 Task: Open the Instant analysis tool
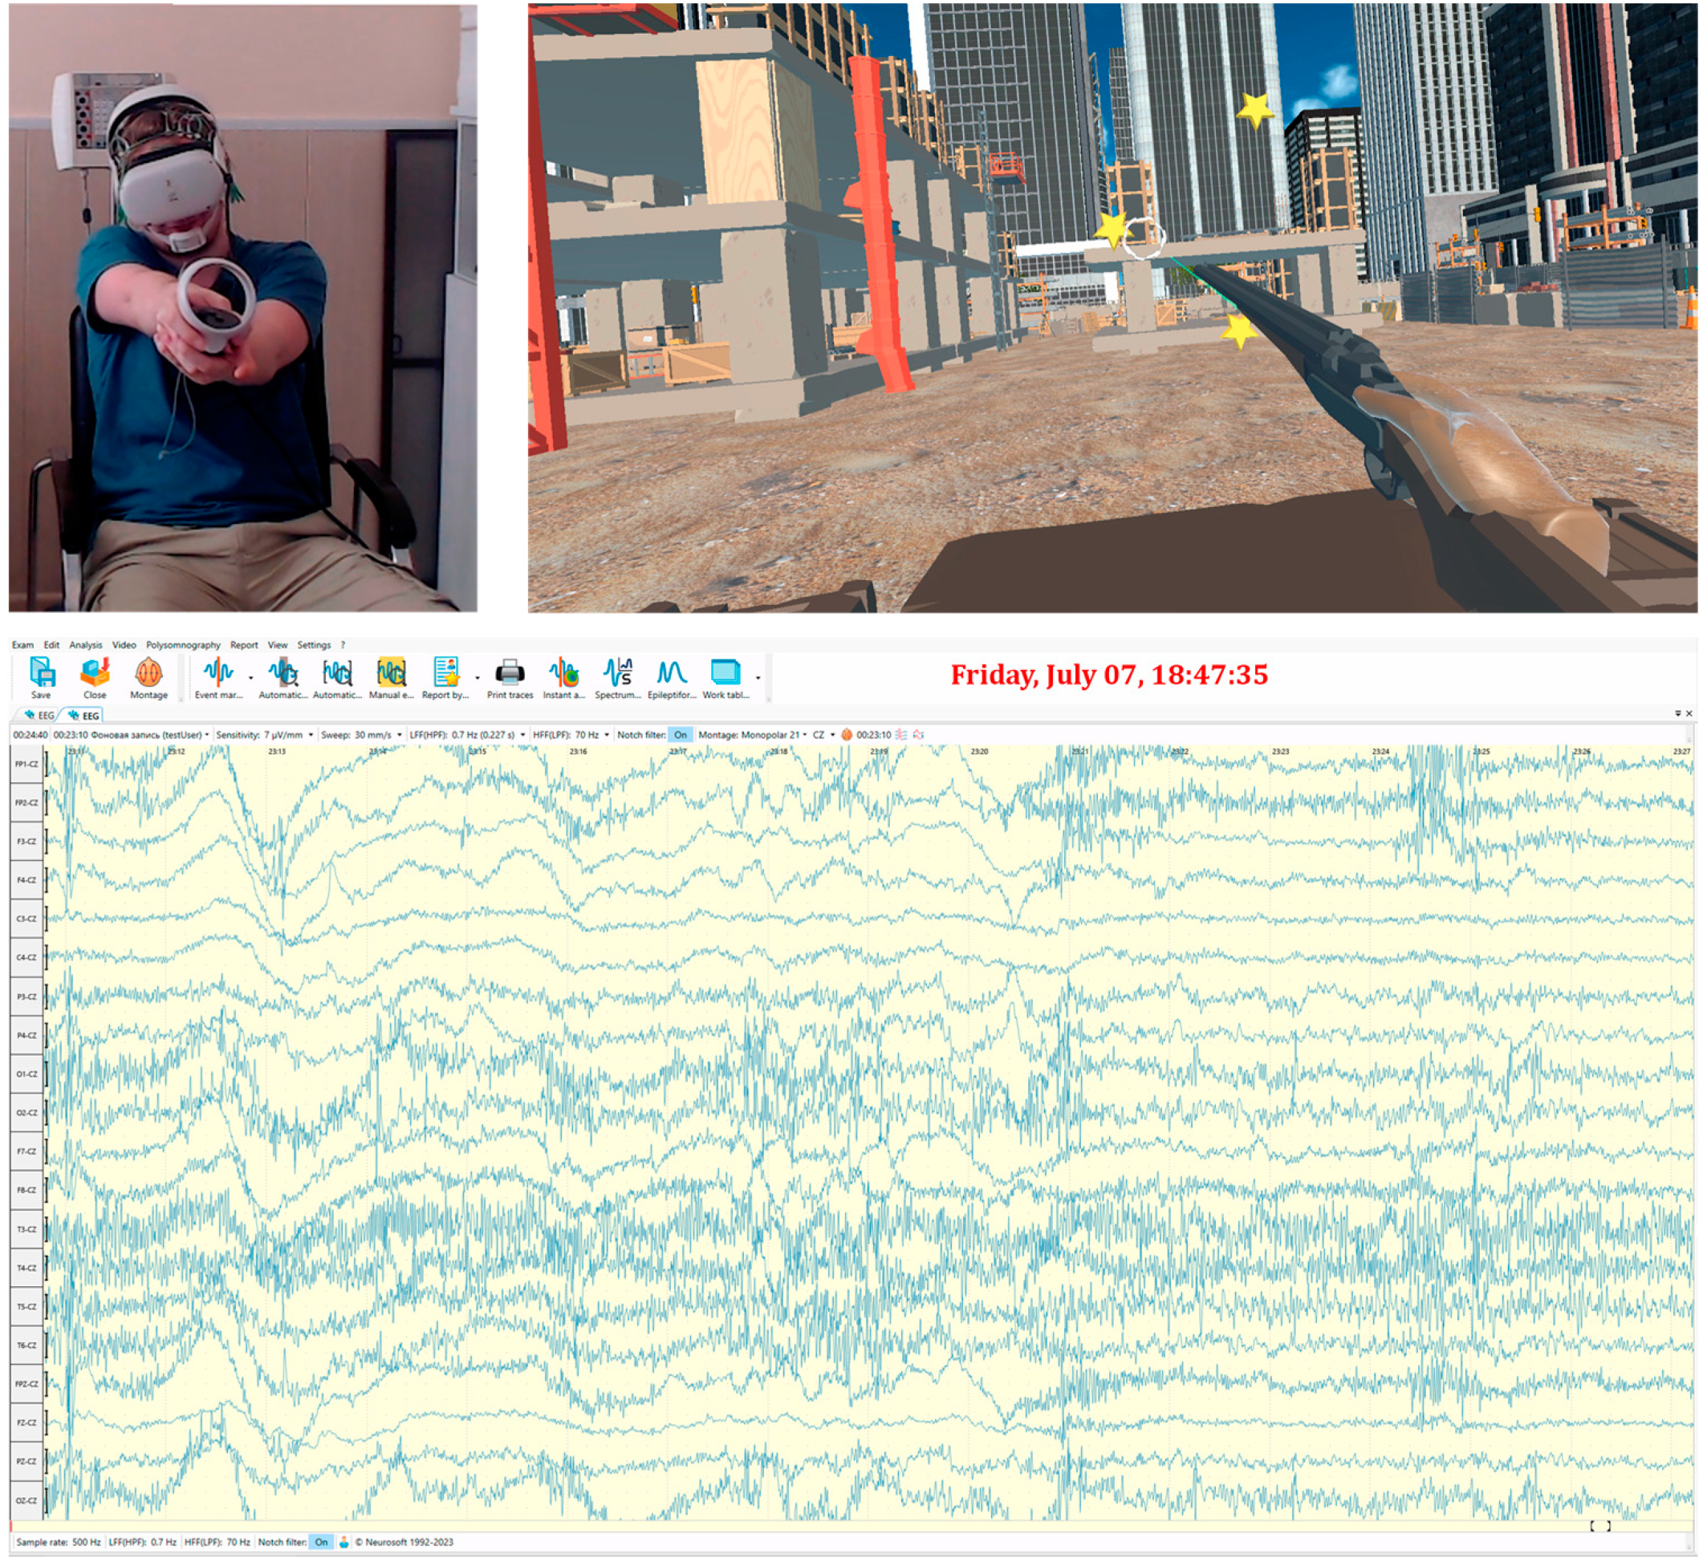point(563,673)
